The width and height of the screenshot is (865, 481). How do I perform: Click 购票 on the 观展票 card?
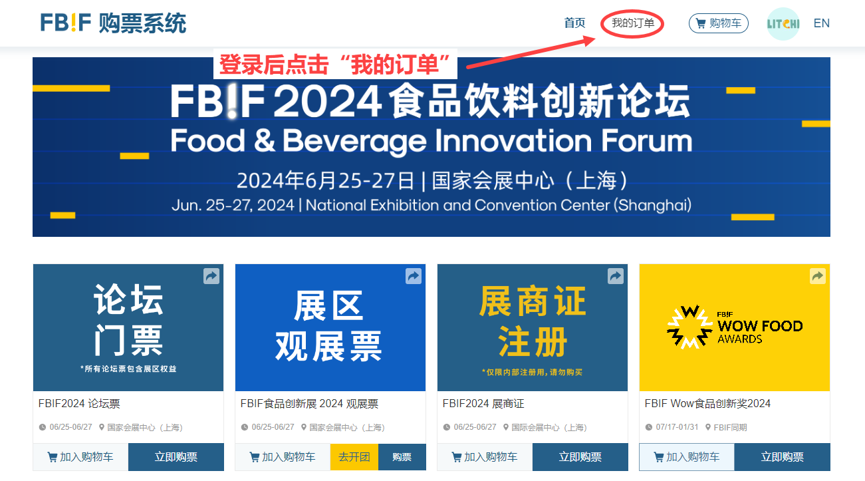pos(402,457)
